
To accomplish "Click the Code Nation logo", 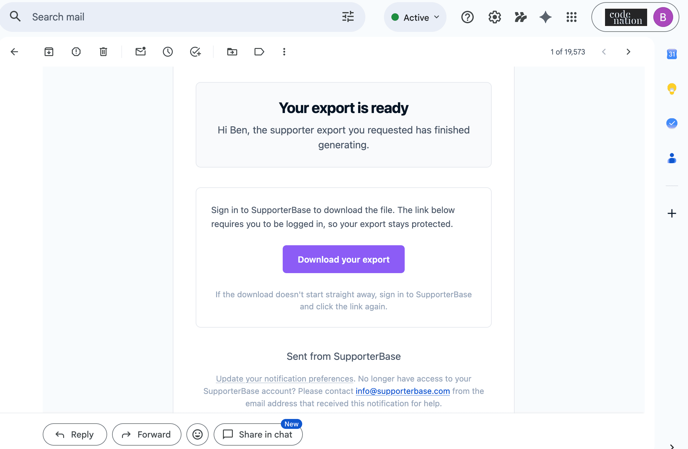I will tap(626, 17).
